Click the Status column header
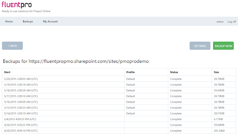Screen dimensions: 238x135 174,72
